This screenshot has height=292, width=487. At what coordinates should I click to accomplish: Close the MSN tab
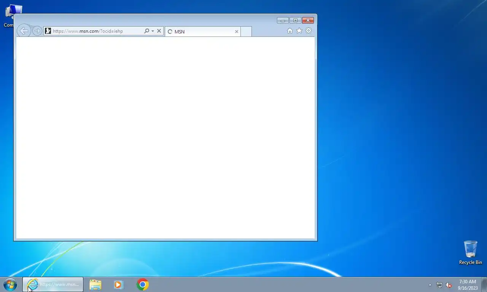point(237,32)
